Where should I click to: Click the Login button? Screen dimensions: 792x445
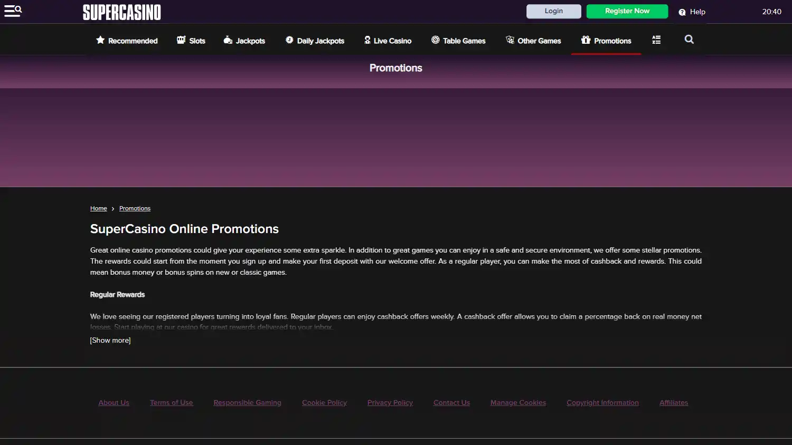pos(554,11)
